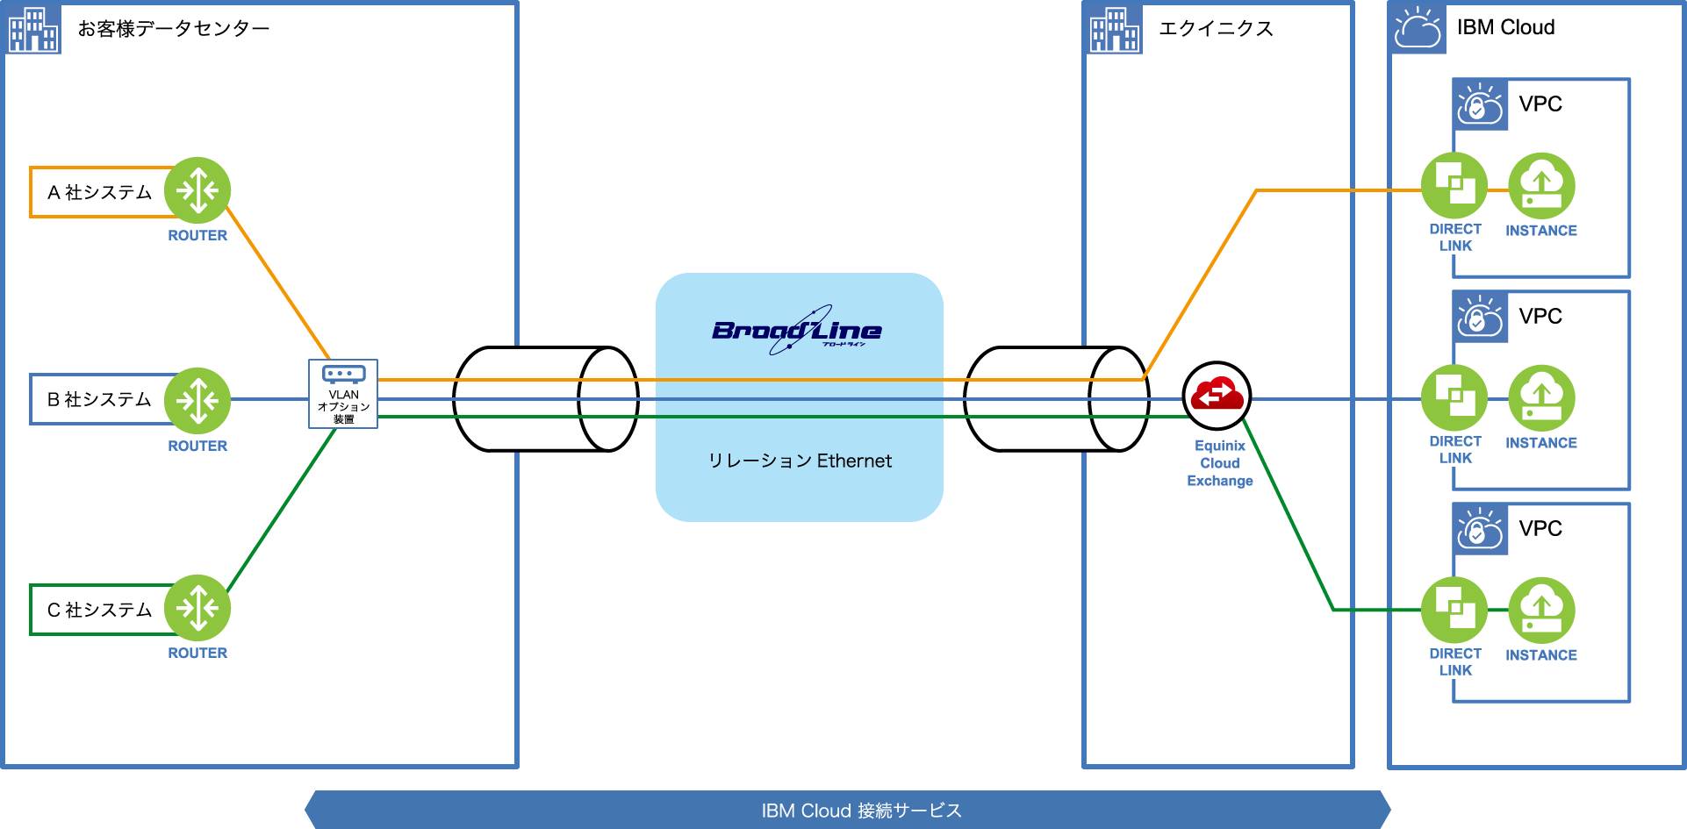Viewport: 1687px width, 829px height.
Task: Select the Direct Link icon on orange line
Action: coord(1454,186)
